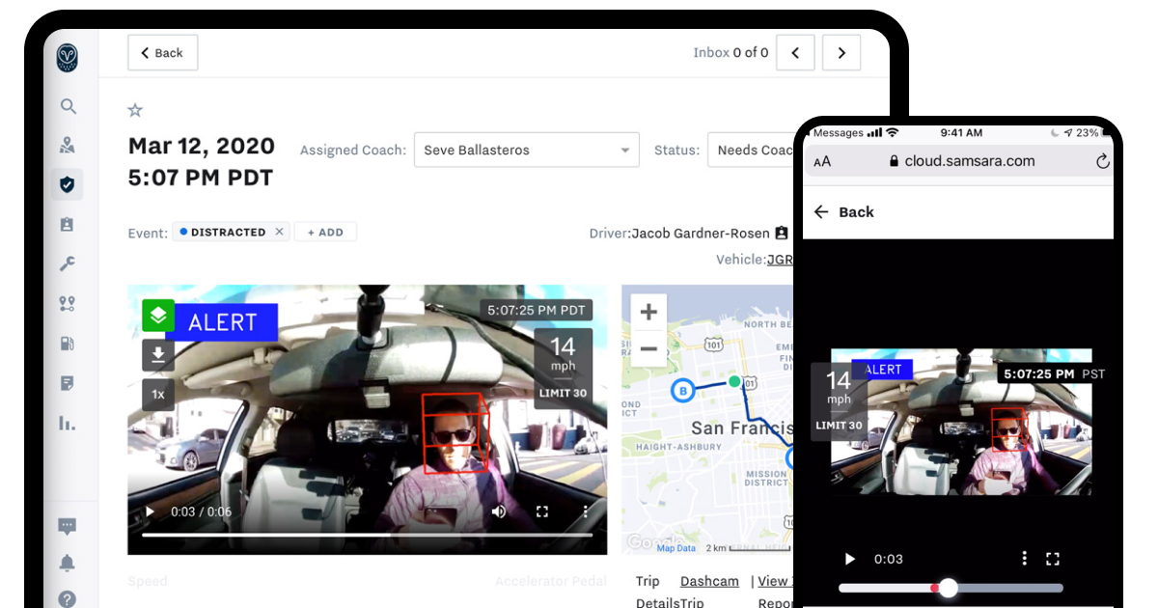This screenshot has height=608, width=1158.
Task: Open the Safety shield icon in sidebar
Action: click(67, 184)
